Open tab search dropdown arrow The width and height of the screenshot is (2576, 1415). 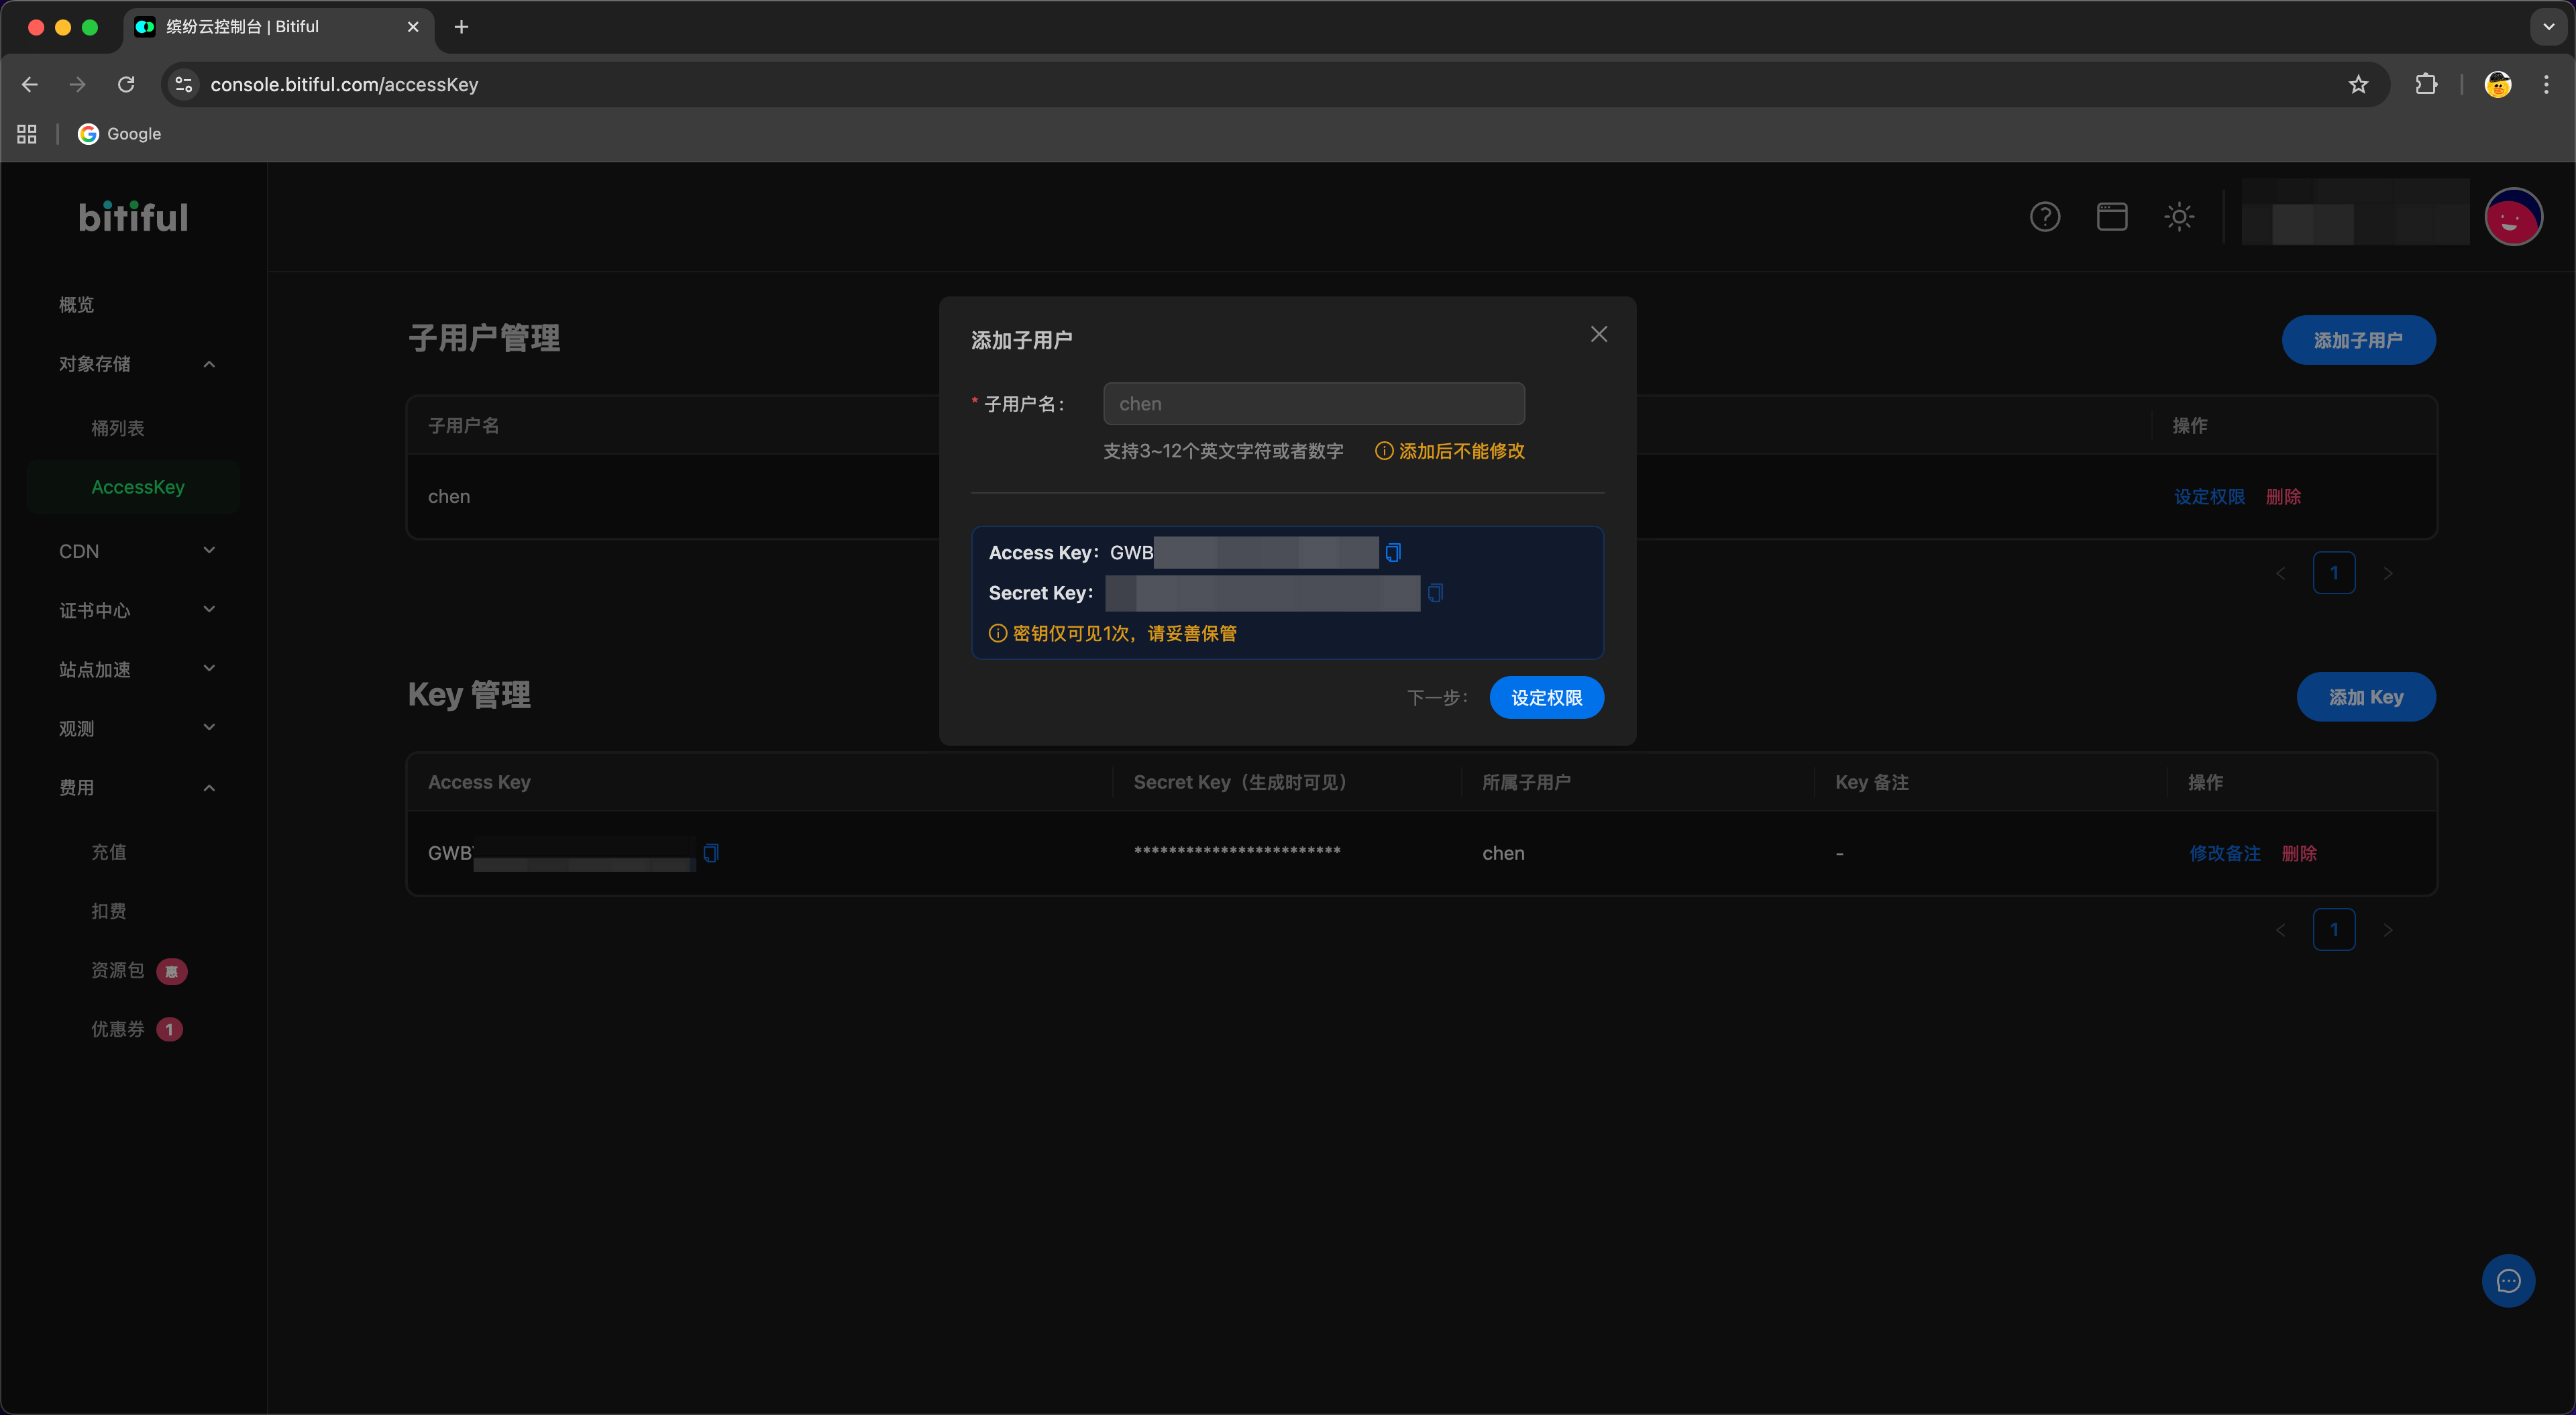coord(2549,27)
